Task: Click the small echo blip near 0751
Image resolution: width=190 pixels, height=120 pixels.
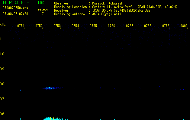Action: 20,90
